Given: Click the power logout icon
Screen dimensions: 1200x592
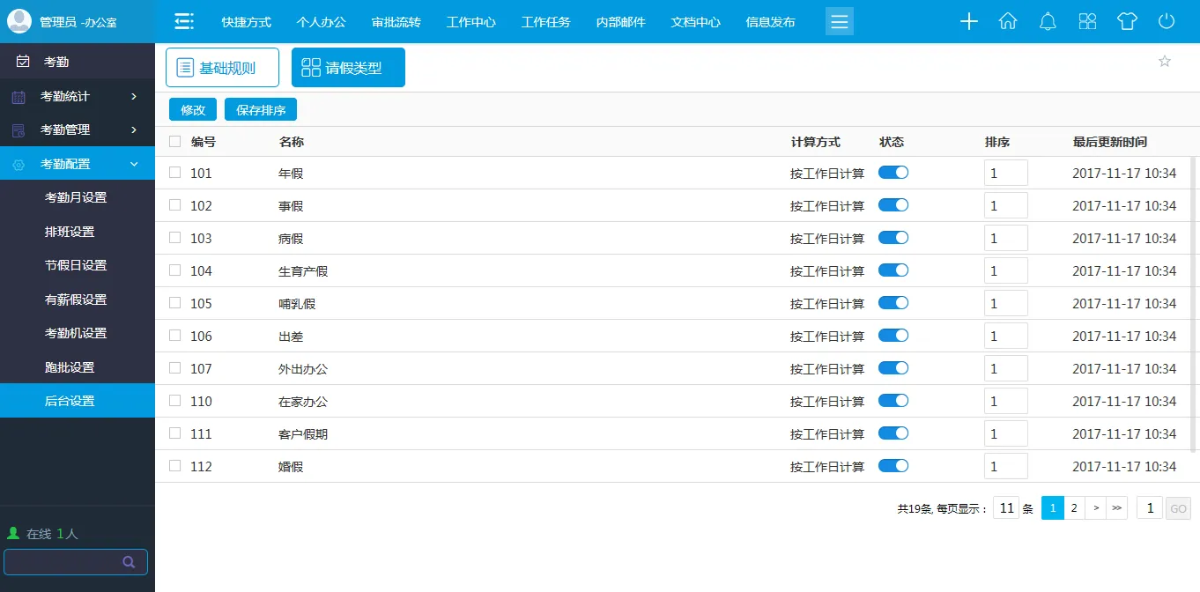Looking at the screenshot, I should 1167,22.
